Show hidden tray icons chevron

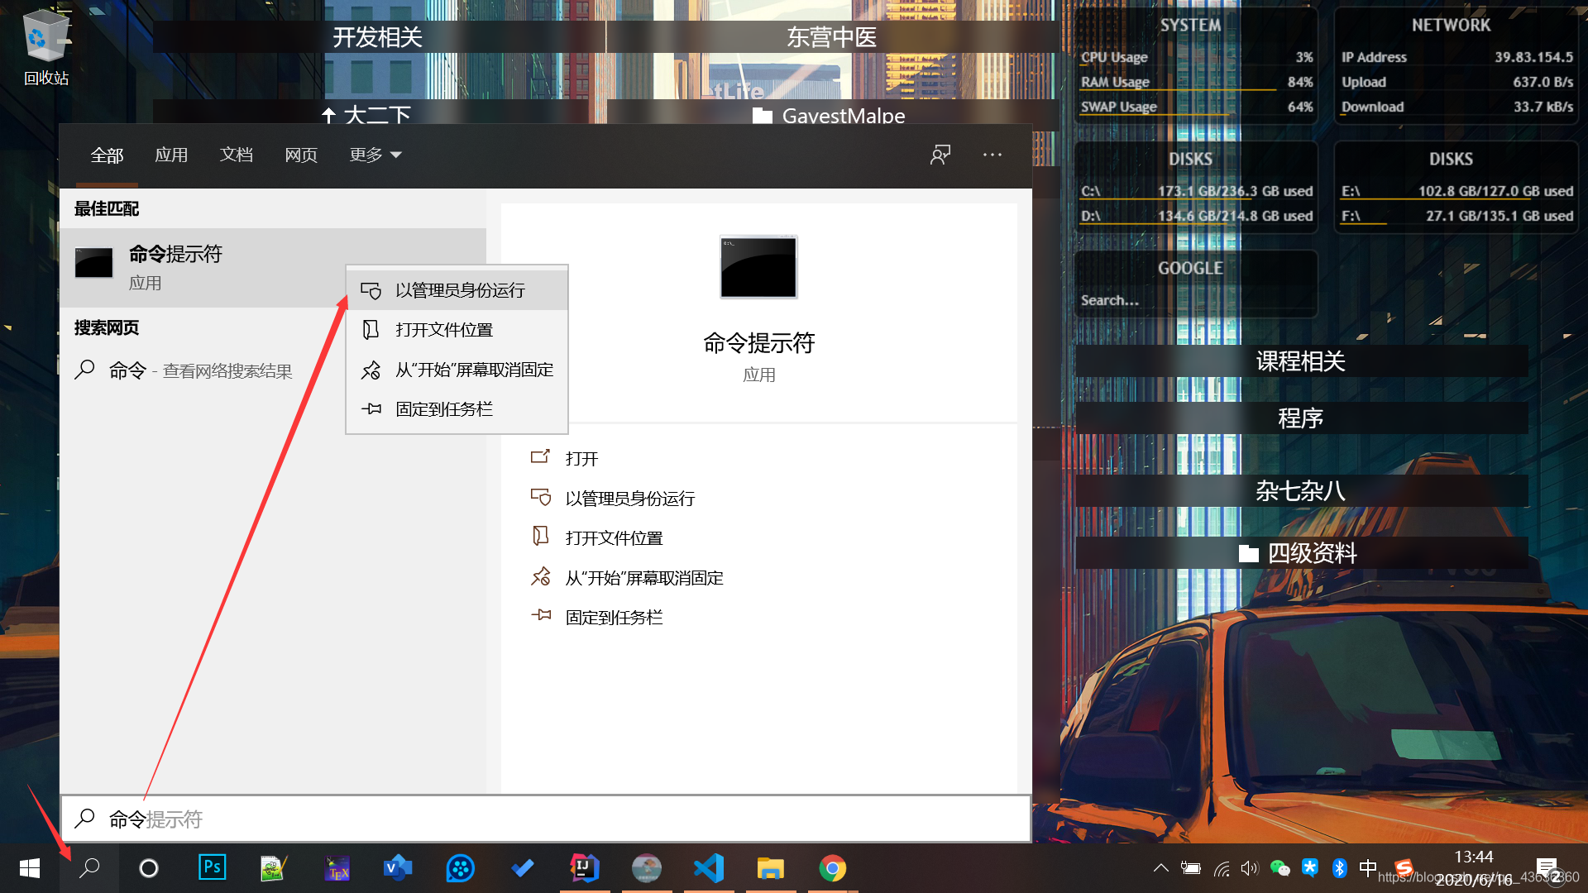tap(1160, 868)
